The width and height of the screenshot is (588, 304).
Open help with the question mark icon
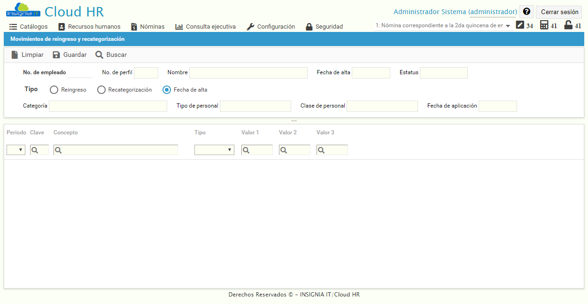526,11
